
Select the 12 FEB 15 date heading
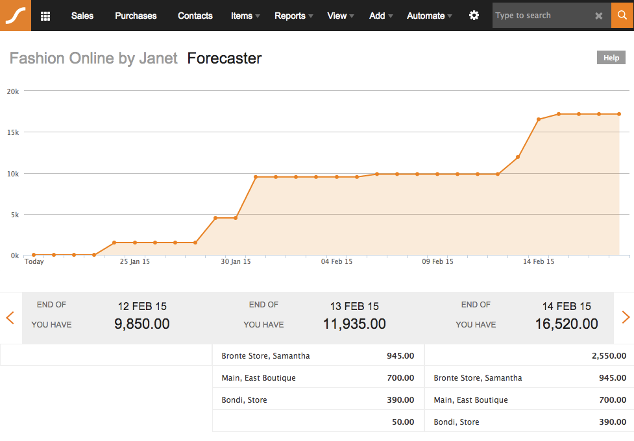pyautogui.click(x=142, y=306)
